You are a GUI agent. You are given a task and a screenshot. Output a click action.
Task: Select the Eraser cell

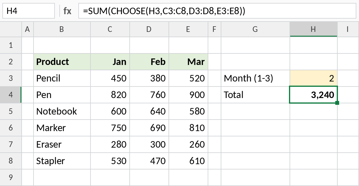tap(62, 144)
